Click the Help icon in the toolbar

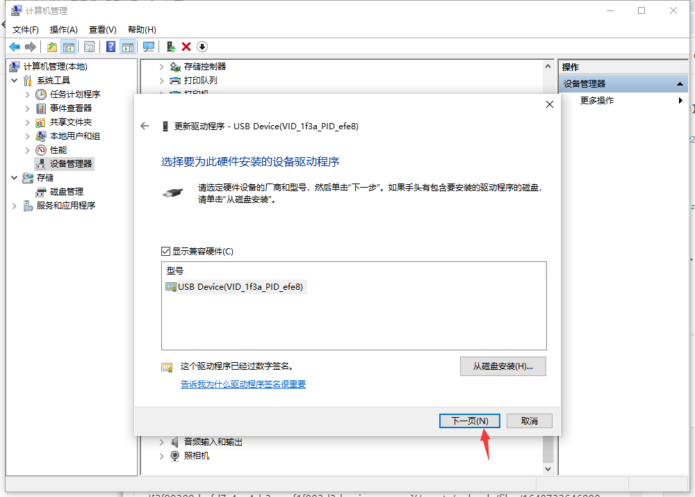pyautogui.click(x=111, y=47)
